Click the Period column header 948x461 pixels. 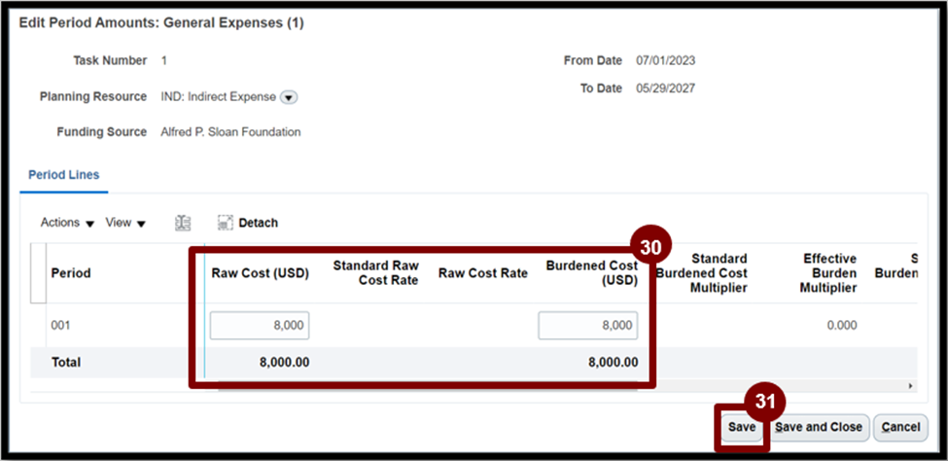71,273
